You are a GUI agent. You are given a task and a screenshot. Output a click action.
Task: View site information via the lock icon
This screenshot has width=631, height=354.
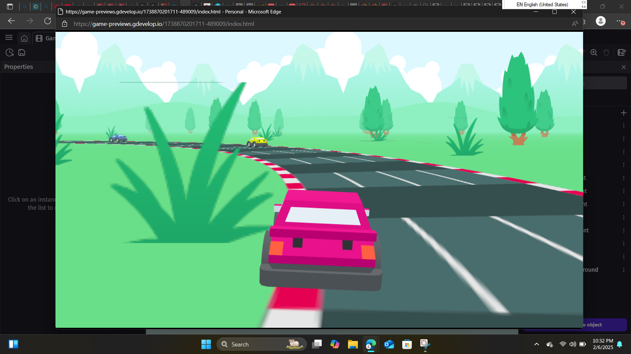pos(65,24)
